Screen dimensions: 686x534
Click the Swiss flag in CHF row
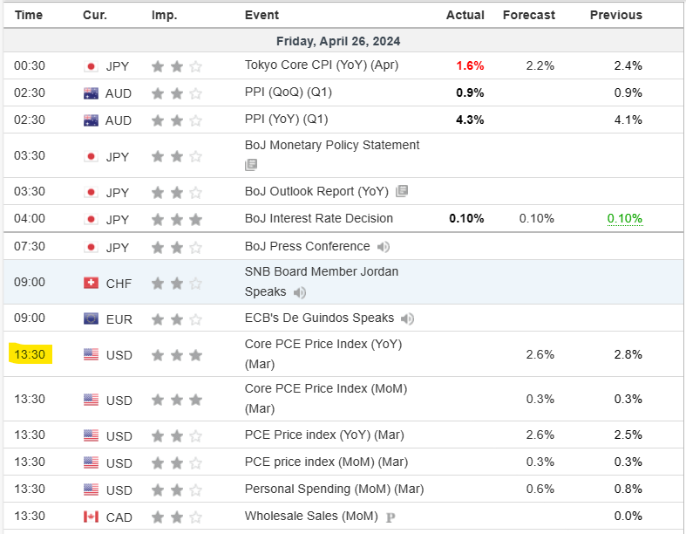click(91, 283)
